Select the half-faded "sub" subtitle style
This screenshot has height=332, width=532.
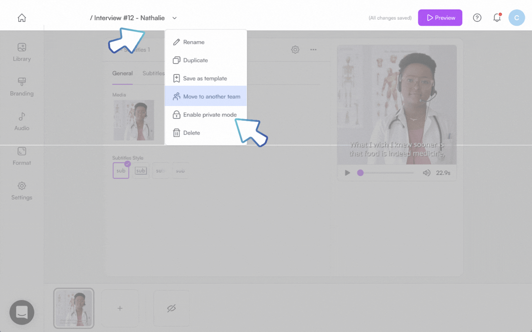pyautogui.click(x=161, y=171)
